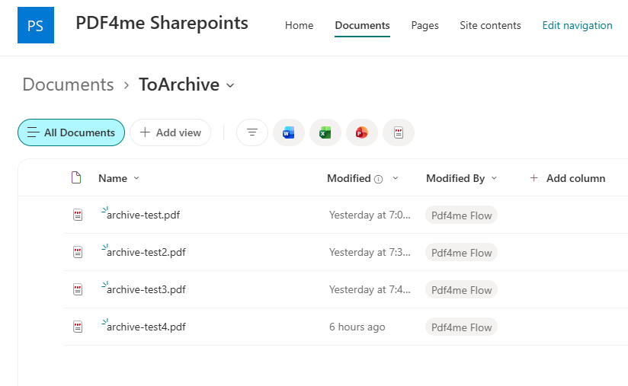Open the filters pill icon
This screenshot has width=628, height=386.
[252, 132]
